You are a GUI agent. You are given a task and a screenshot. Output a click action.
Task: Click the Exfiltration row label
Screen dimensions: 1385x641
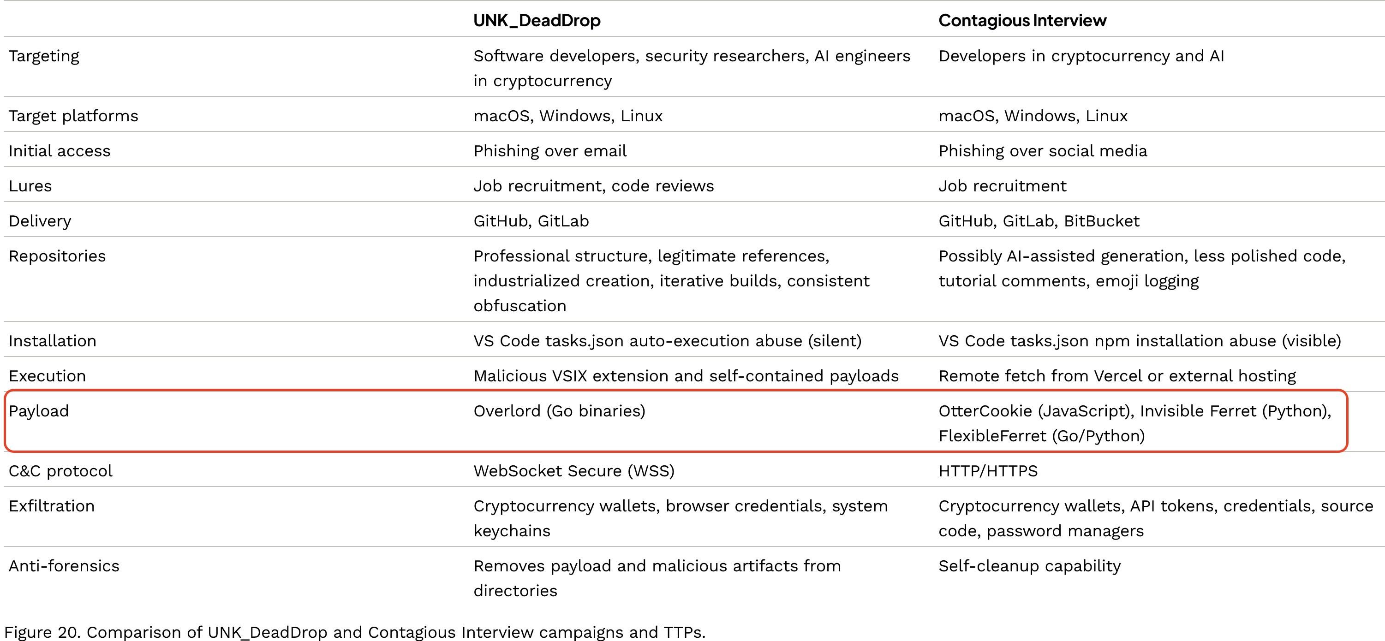coord(51,506)
